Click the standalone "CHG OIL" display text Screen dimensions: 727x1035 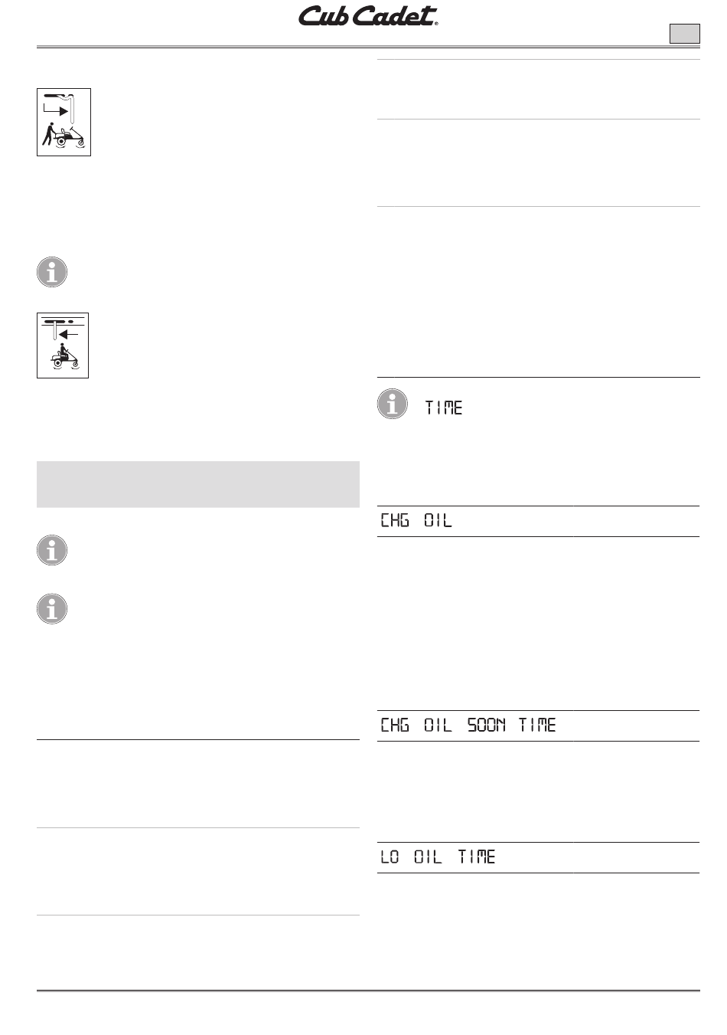point(416,521)
